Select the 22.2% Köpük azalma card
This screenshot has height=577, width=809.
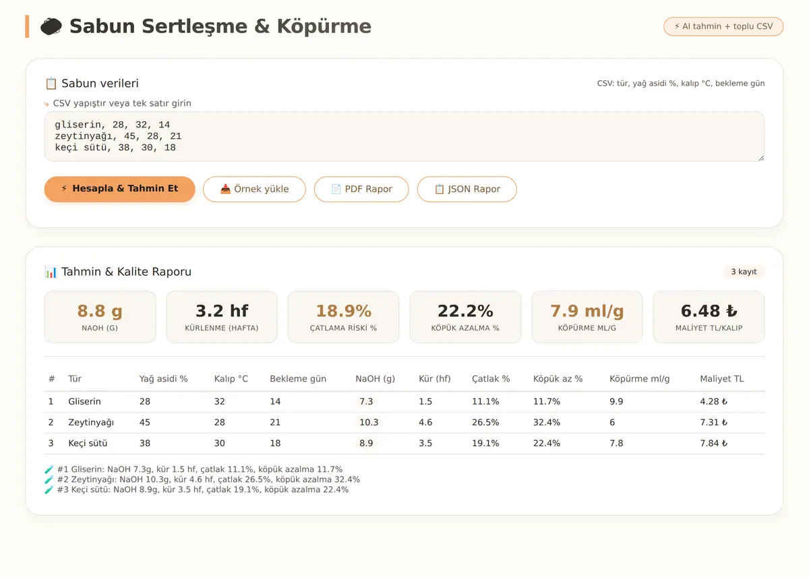click(x=465, y=317)
